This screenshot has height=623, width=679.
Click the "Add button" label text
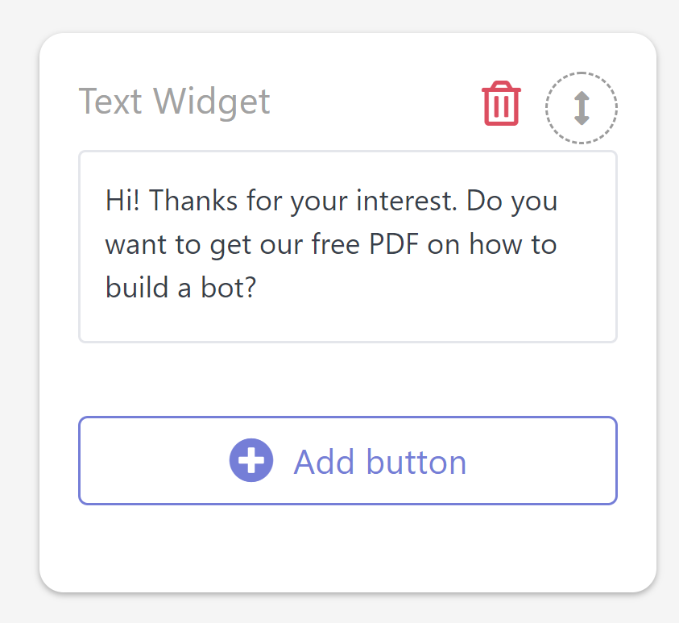(x=379, y=462)
